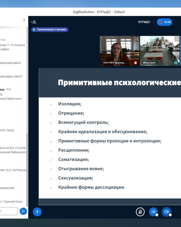Expand ГБОУ ИРО webcam name dropdown
Screen dimensions: 181x227
(x=128, y=63)
